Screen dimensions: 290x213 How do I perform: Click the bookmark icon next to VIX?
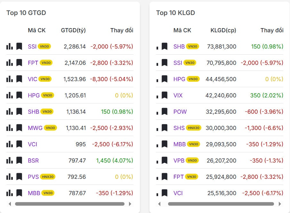165,95
